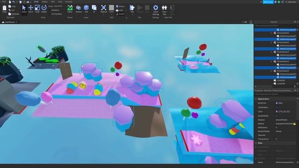Click the RenderFidelity value Precise
The height and width of the screenshot is (168, 299).
pos(278,132)
